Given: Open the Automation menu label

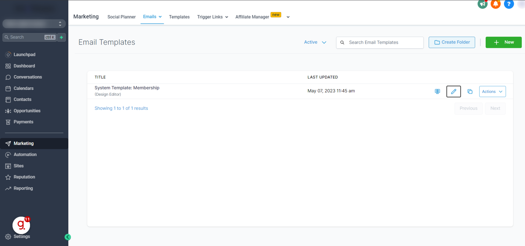Looking at the screenshot, I should coord(25,155).
